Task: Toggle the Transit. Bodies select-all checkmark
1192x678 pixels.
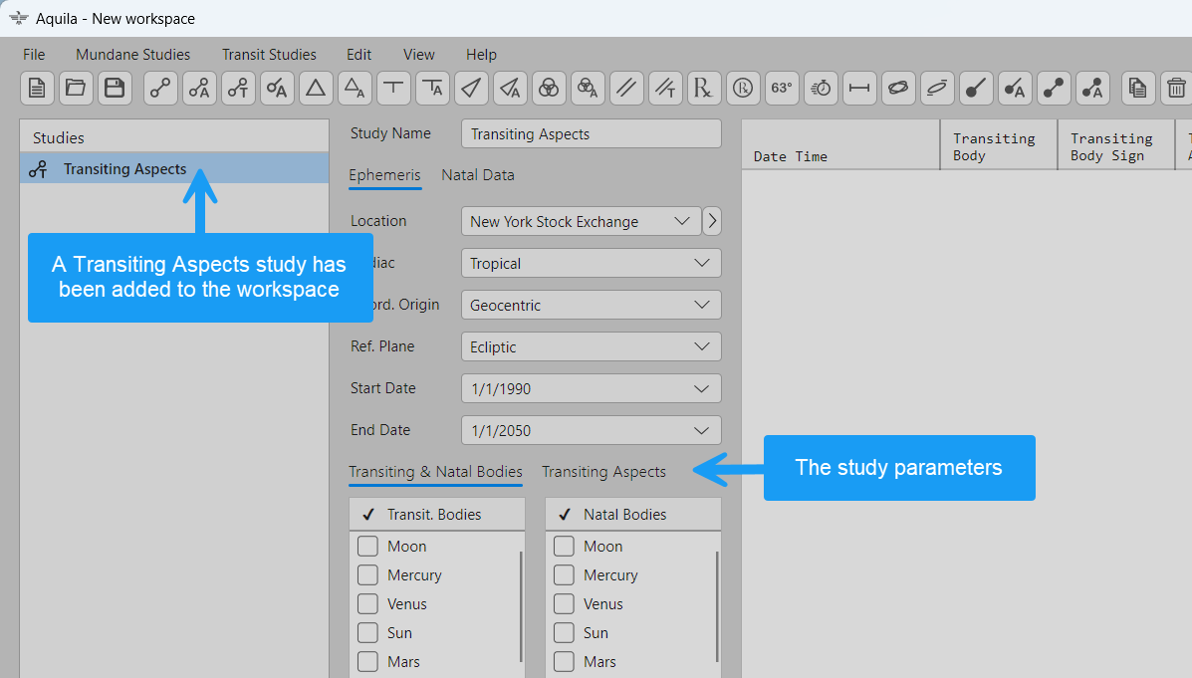Action: coord(368,515)
